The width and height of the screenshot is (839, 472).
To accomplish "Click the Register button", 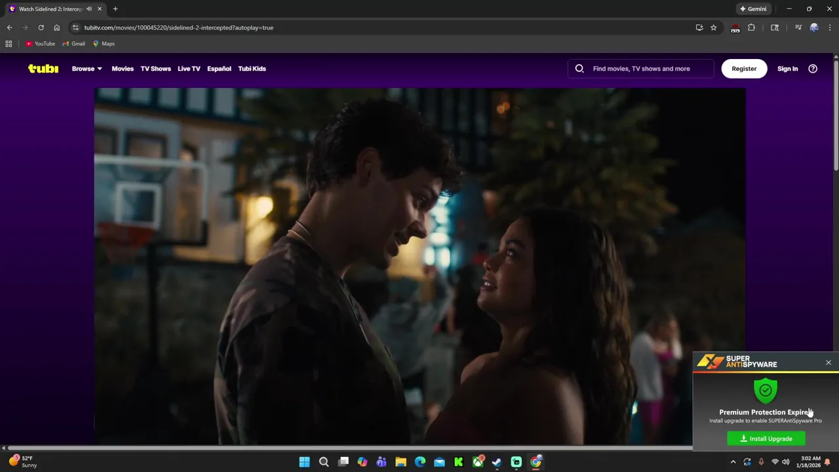I will coord(744,68).
